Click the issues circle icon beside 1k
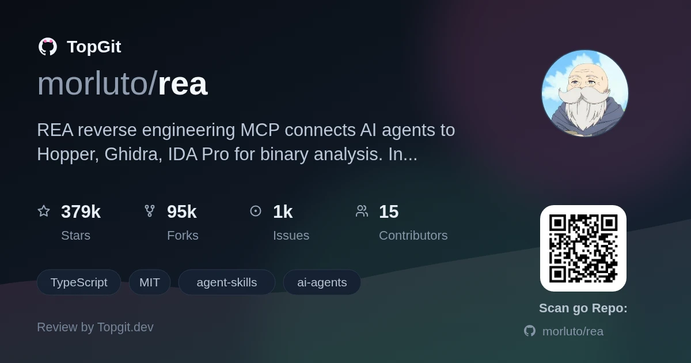 point(256,211)
